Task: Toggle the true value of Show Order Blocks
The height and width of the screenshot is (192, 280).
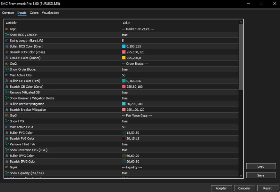Action: click(125, 69)
